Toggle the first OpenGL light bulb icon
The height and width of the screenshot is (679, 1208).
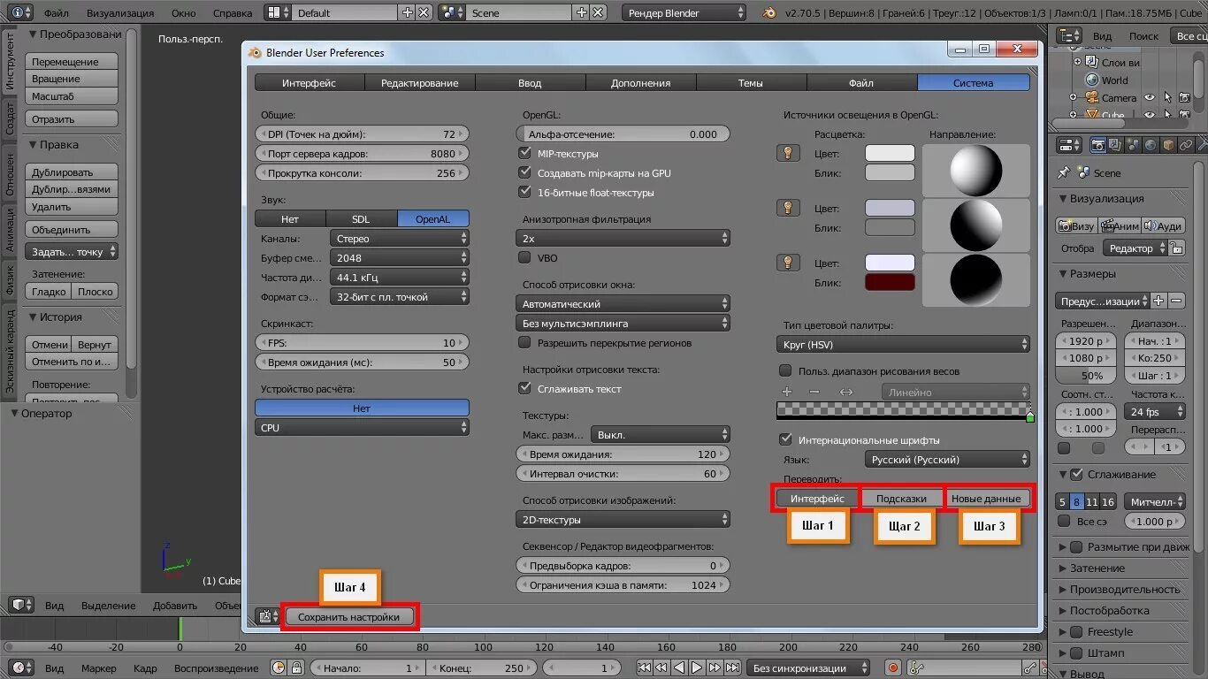click(x=787, y=153)
